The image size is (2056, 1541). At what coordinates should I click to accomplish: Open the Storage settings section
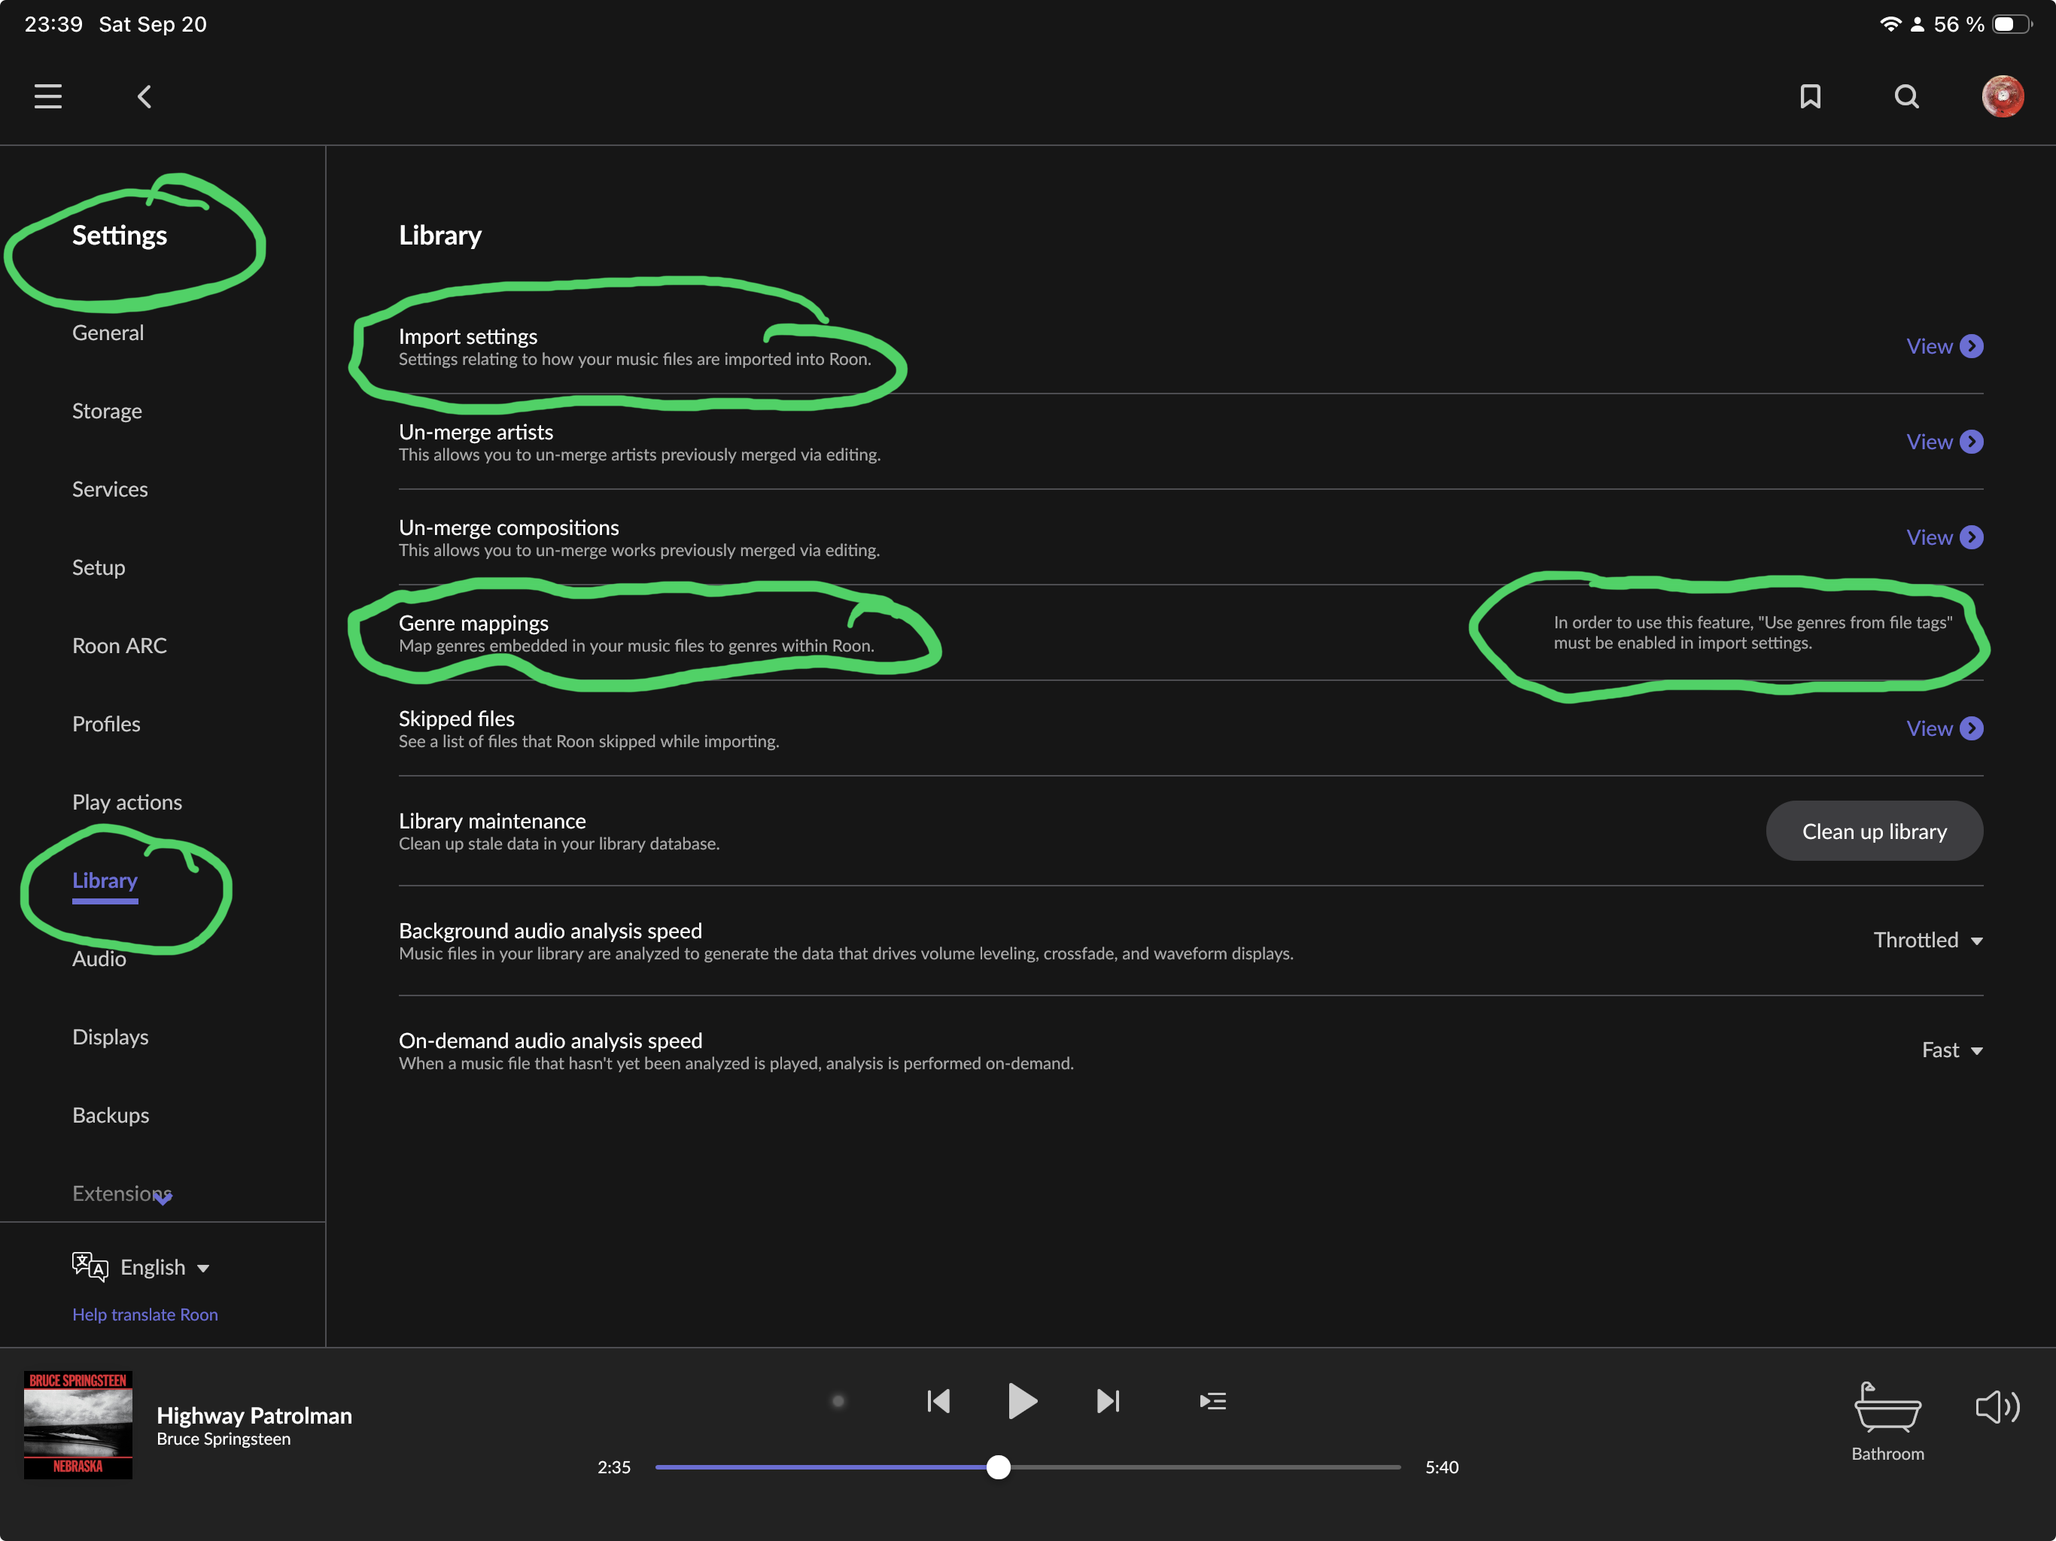point(107,411)
